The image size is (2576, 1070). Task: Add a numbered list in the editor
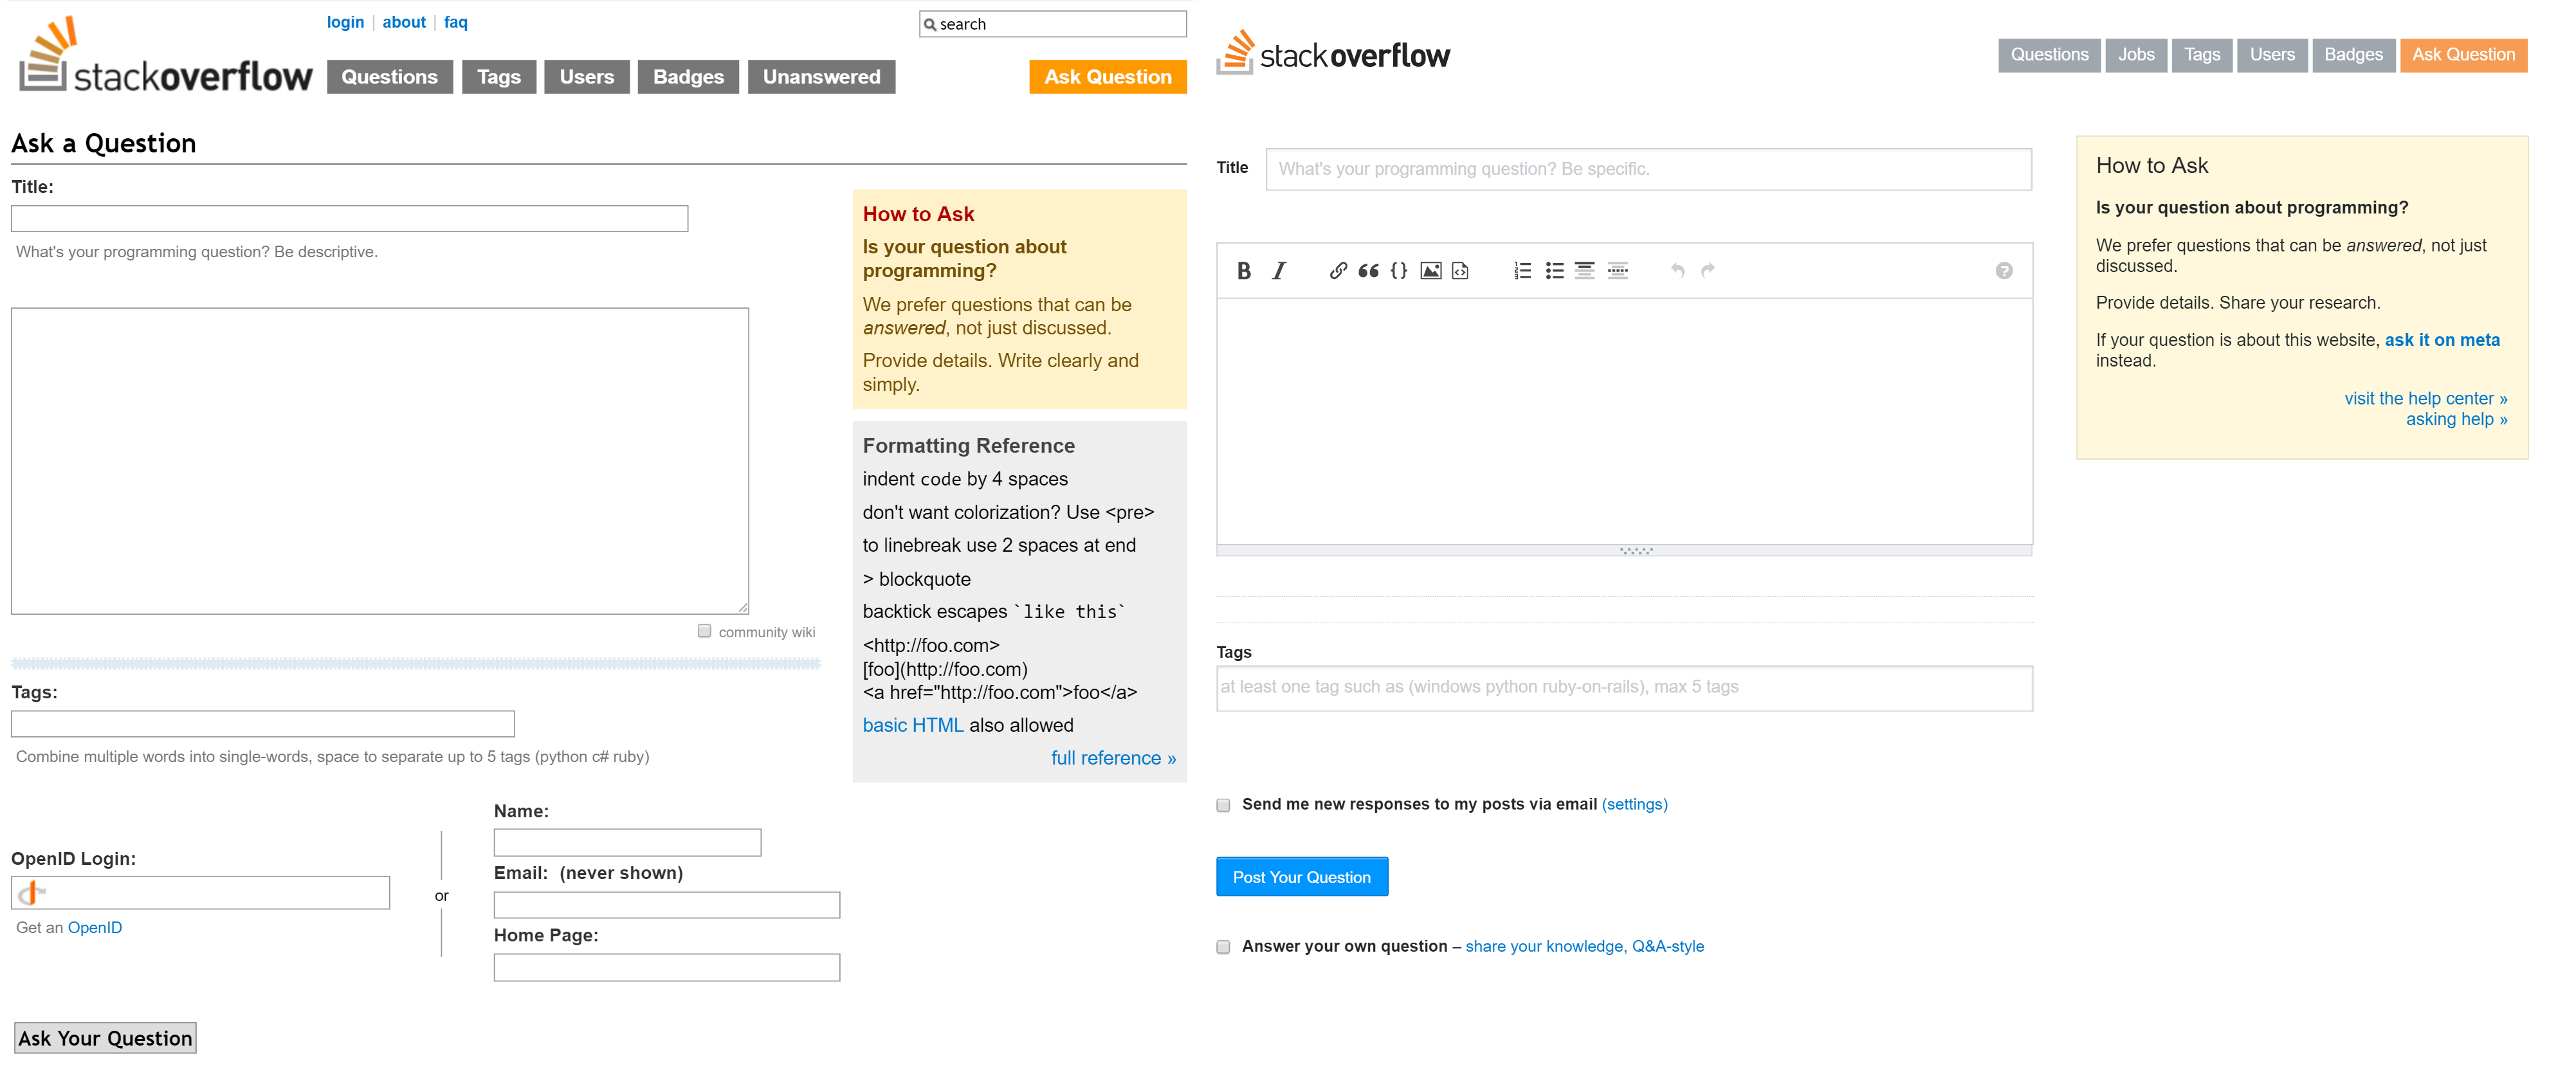point(1521,270)
